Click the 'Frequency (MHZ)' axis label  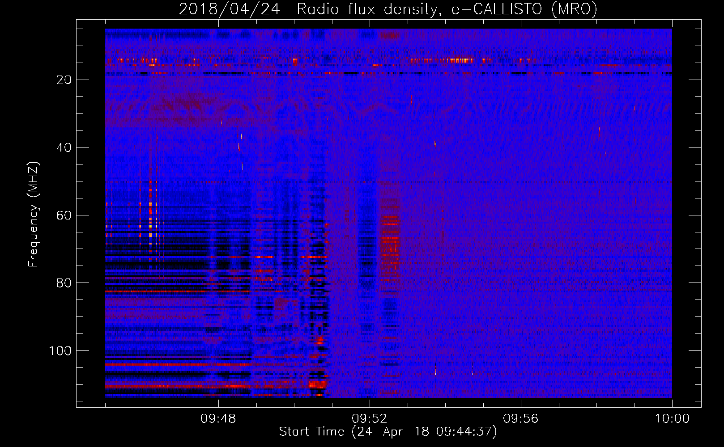34,215
